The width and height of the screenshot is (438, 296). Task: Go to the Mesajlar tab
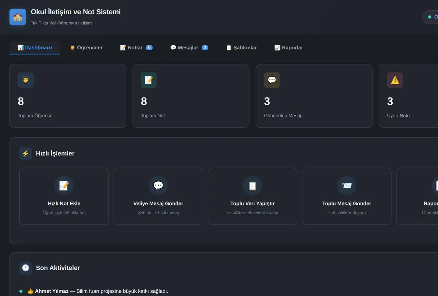pyautogui.click(x=189, y=47)
